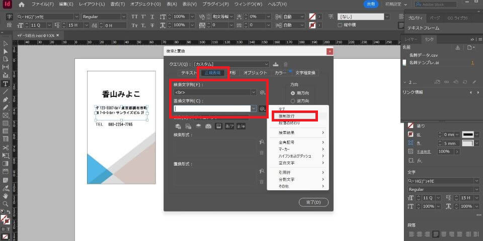Select the Pen tool in the toolbox

(6, 99)
